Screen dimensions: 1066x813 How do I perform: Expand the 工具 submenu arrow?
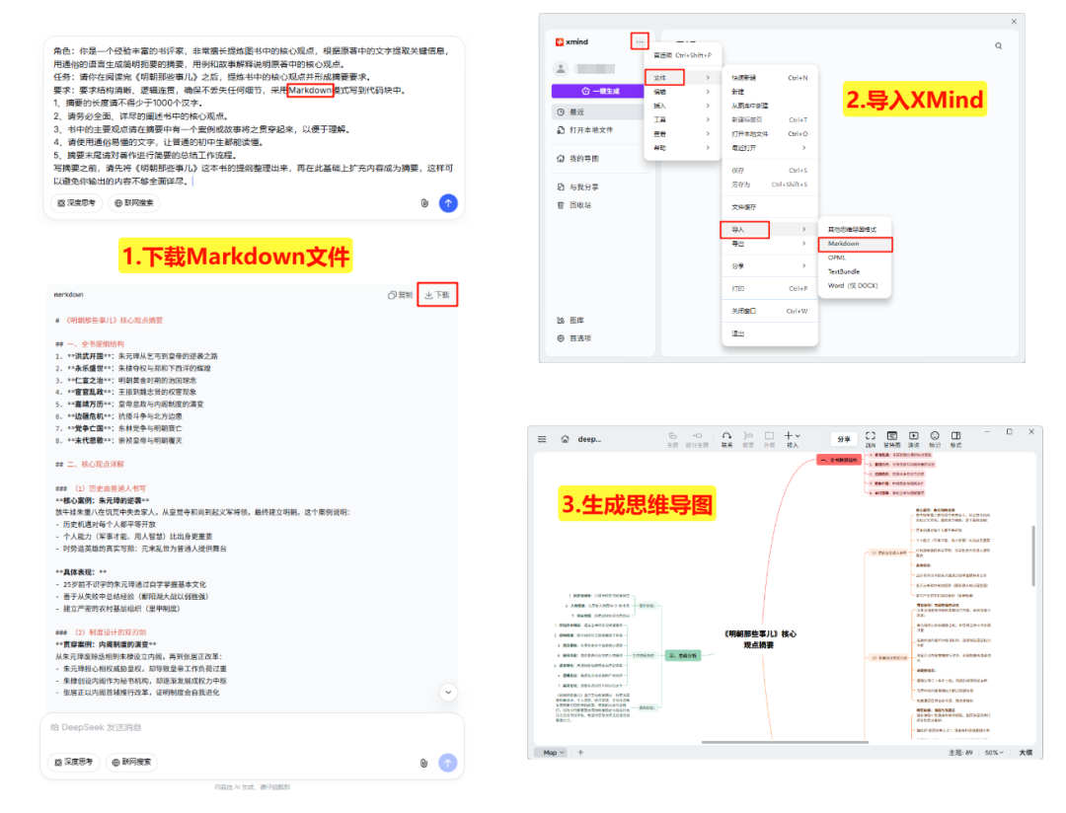tap(708, 119)
